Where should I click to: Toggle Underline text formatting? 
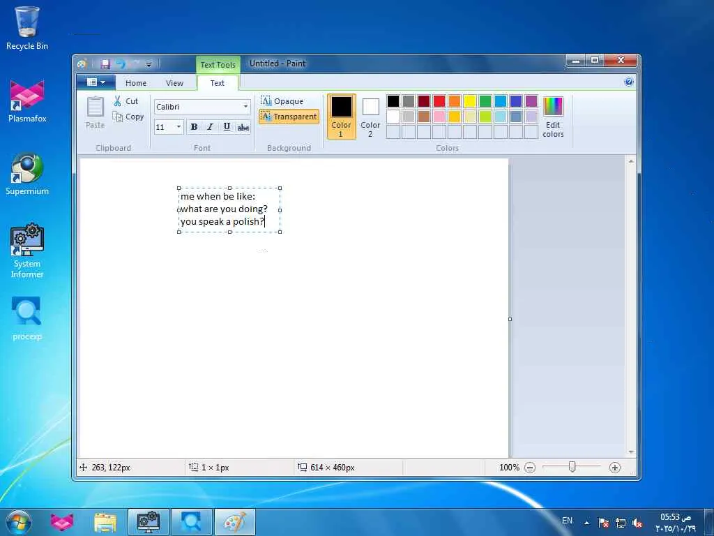(227, 127)
